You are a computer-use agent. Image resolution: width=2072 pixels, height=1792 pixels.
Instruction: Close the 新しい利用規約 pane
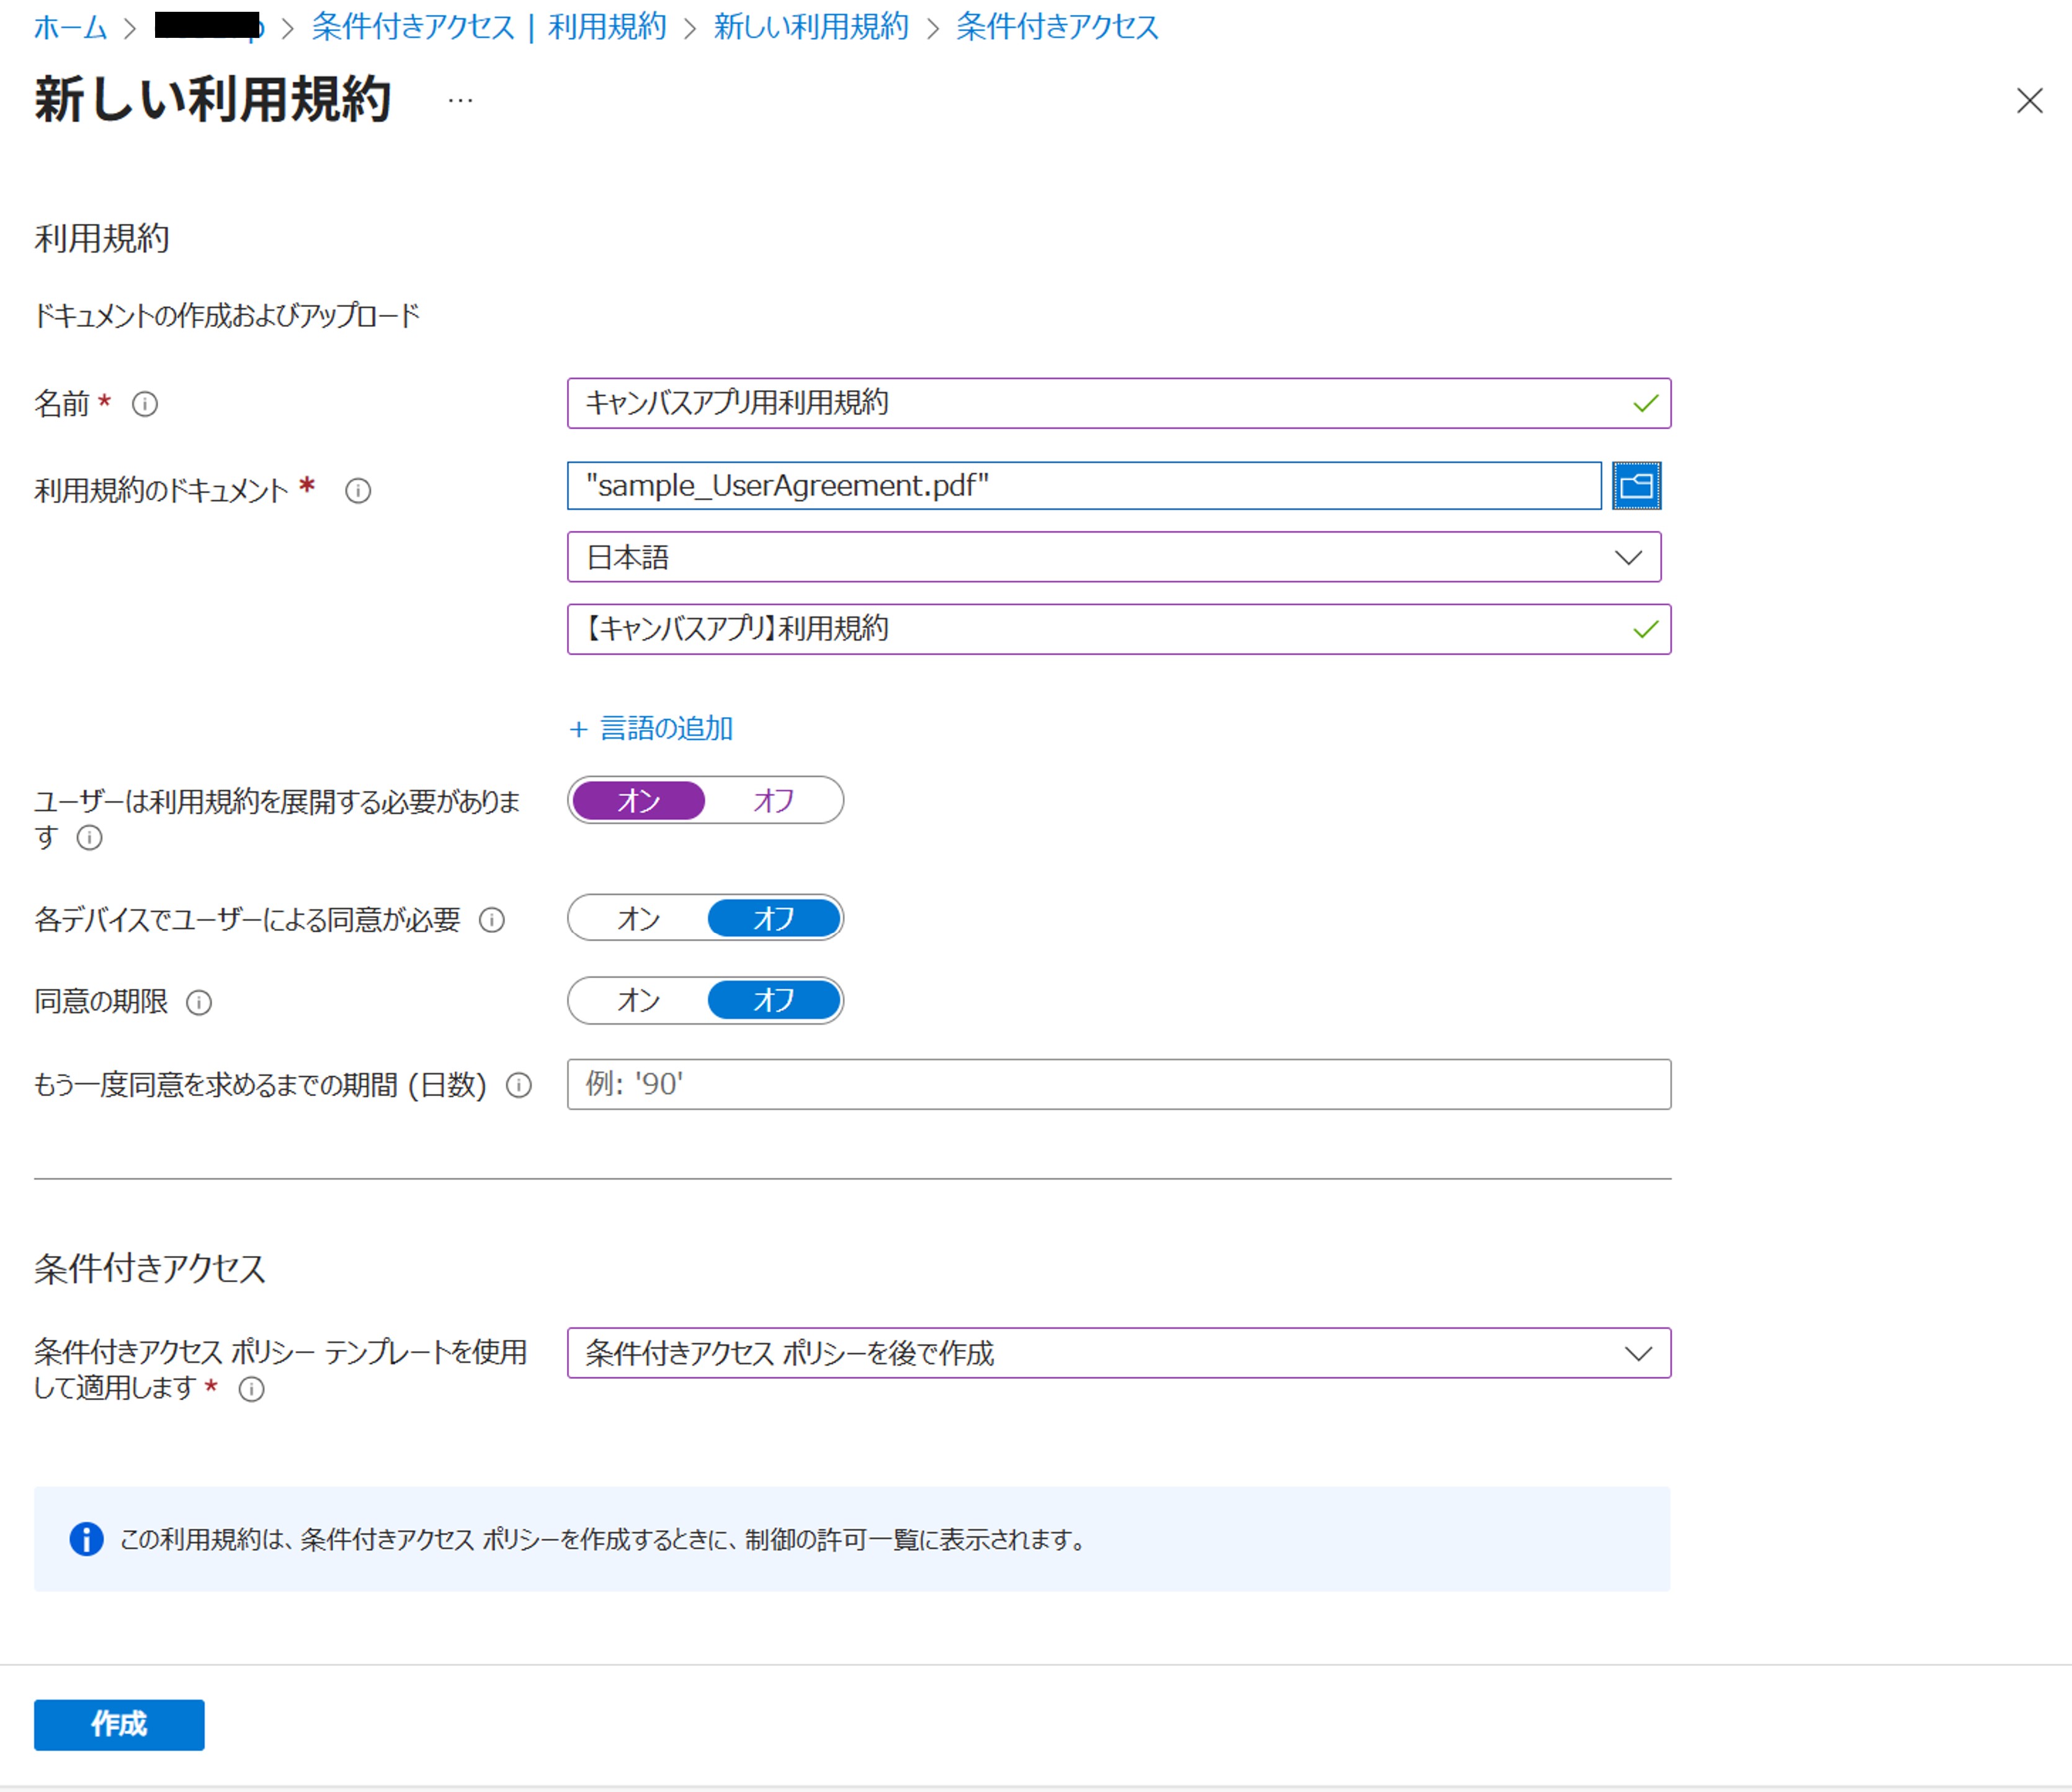point(2029,101)
